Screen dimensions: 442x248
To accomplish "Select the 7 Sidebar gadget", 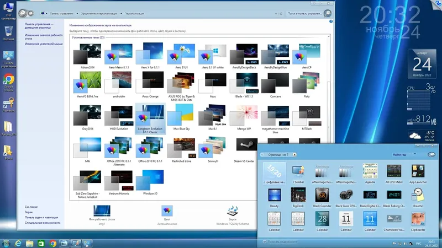I will pyautogui.click(x=298, y=174).
